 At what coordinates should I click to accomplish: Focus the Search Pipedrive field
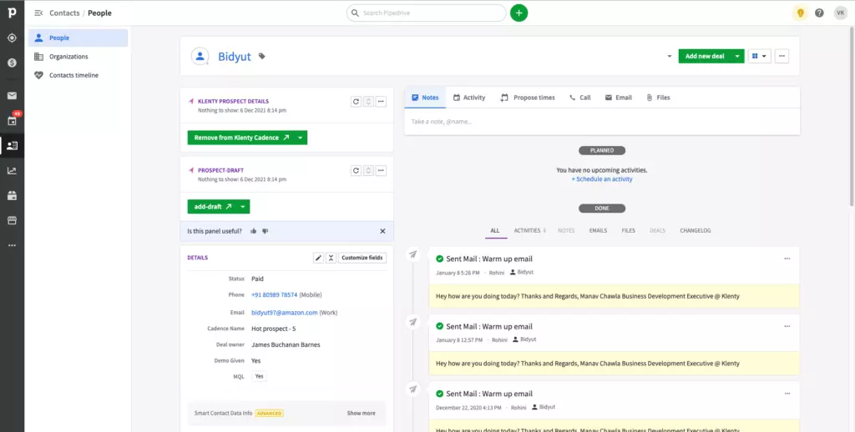[x=427, y=13]
